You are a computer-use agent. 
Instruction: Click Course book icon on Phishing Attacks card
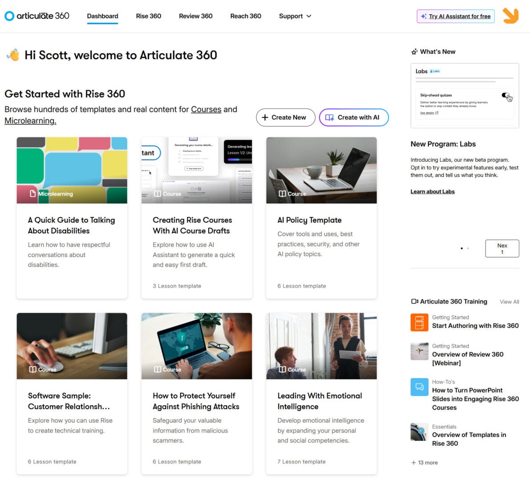click(x=158, y=369)
